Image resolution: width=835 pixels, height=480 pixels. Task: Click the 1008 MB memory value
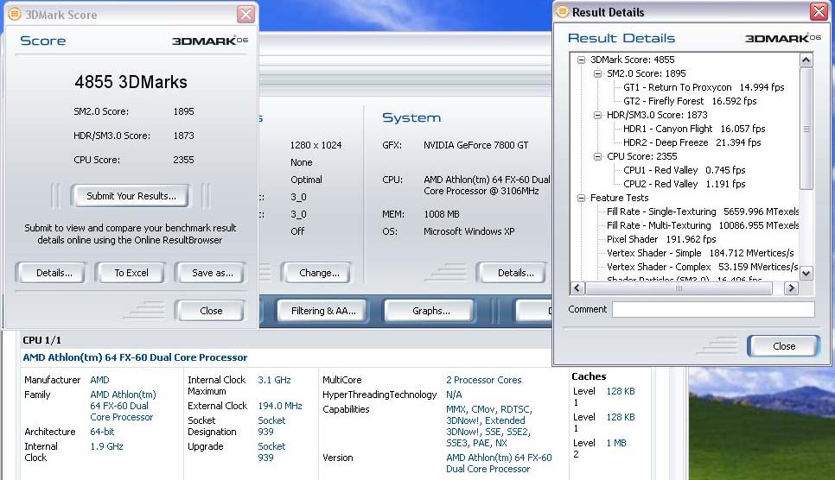pyautogui.click(x=442, y=214)
